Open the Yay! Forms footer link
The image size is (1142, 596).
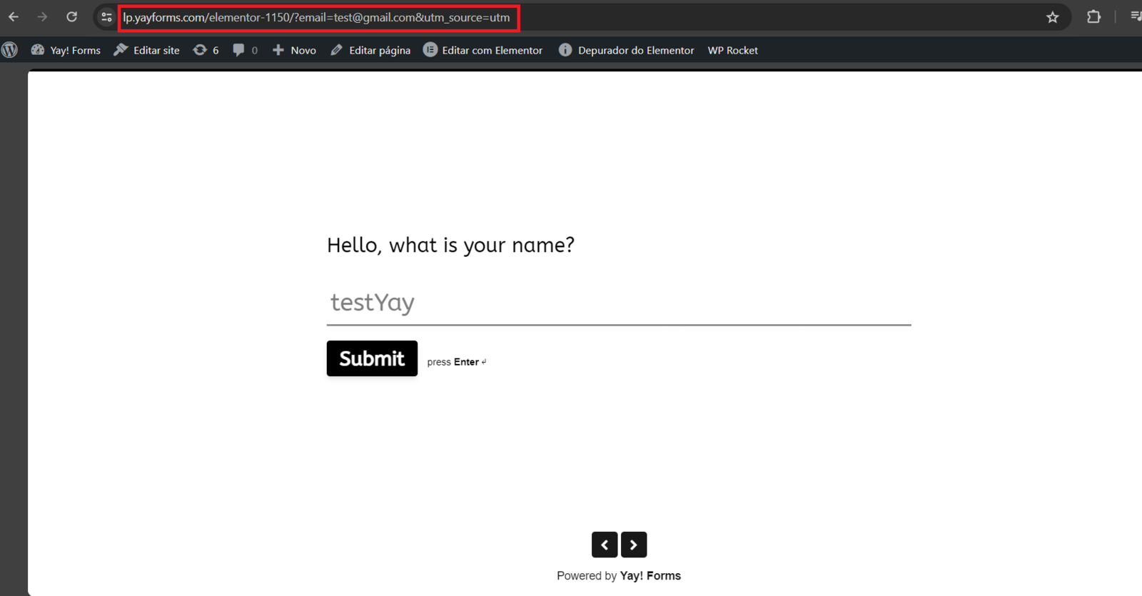pos(650,576)
